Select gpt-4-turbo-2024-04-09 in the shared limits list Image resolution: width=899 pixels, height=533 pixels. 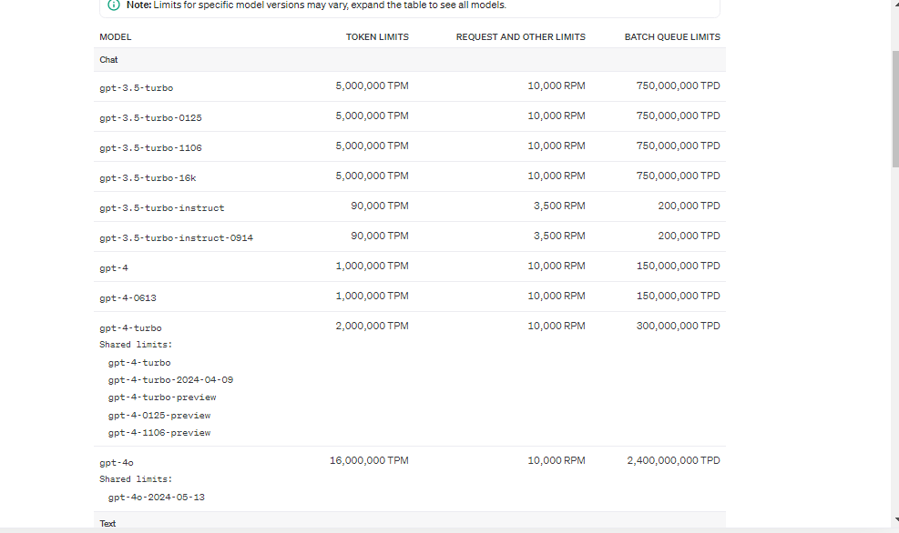tap(170, 380)
